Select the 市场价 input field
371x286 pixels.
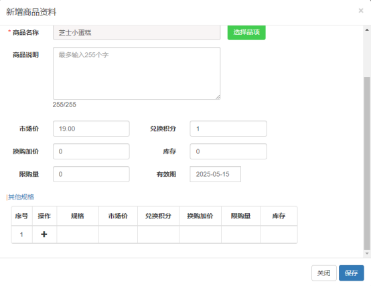click(91, 129)
